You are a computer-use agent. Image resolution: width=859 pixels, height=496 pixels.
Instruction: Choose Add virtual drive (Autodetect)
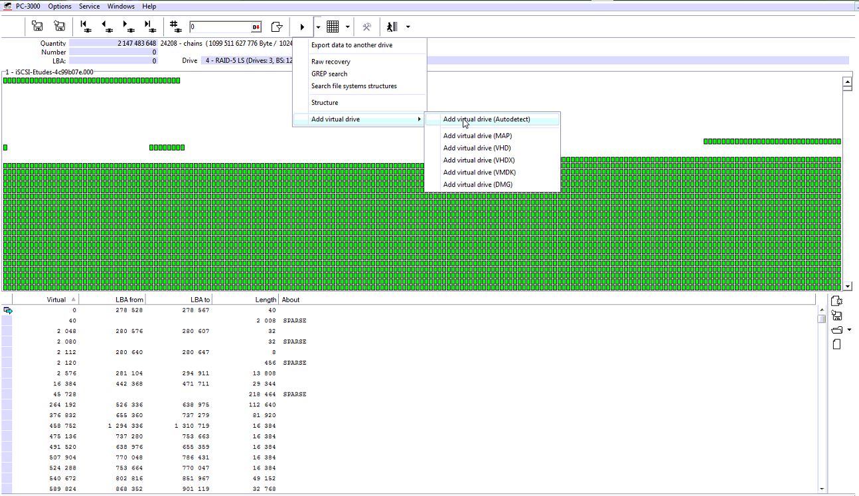pos(492,119)
